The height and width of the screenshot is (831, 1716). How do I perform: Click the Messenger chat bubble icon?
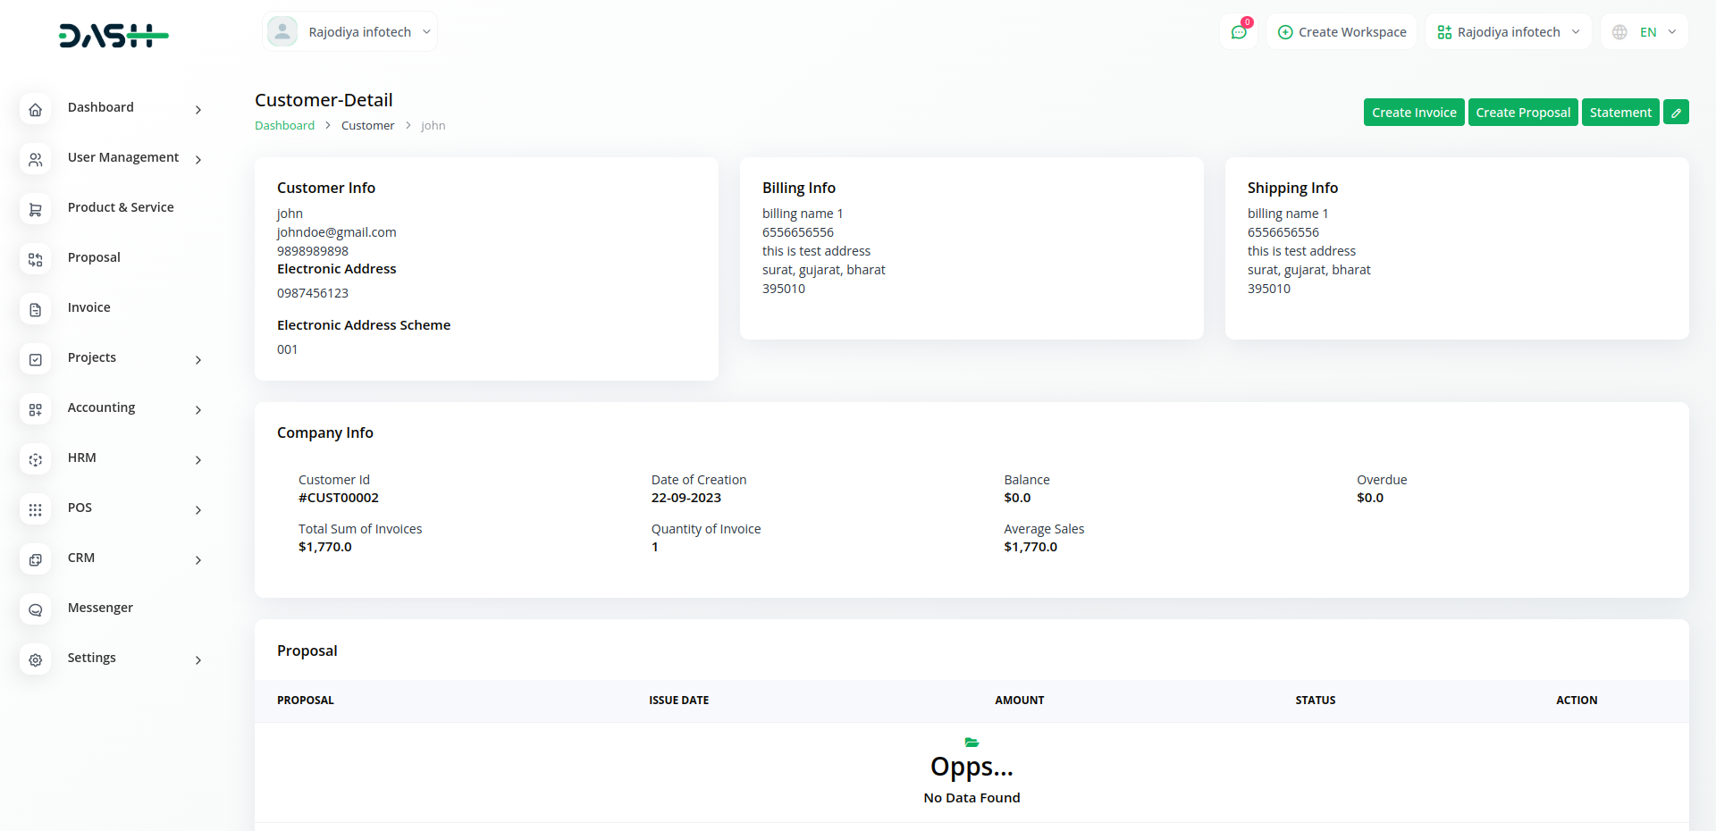(36, 610)
